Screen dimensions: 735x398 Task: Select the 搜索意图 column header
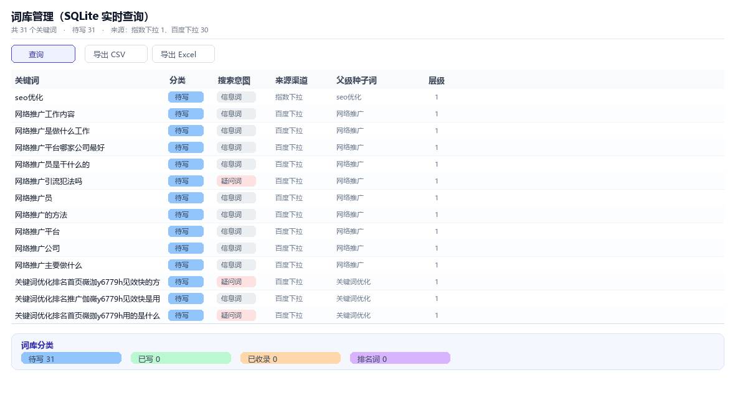pos(234,81)
